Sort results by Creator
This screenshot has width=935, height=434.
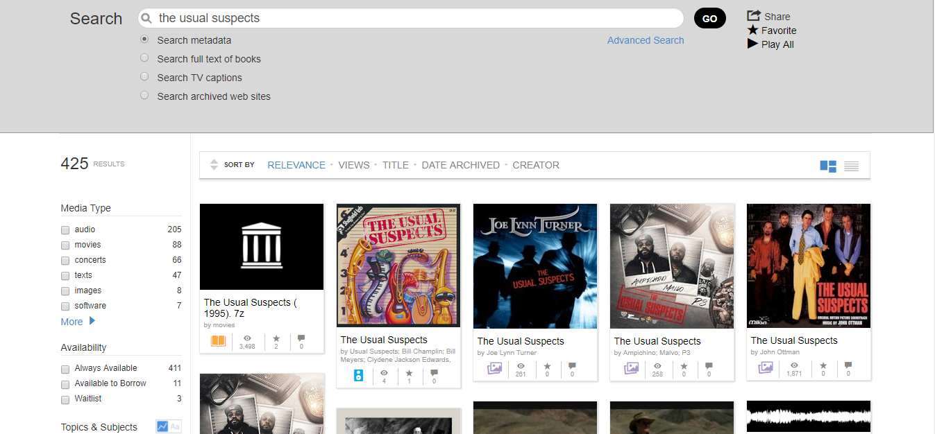[535, 165]
